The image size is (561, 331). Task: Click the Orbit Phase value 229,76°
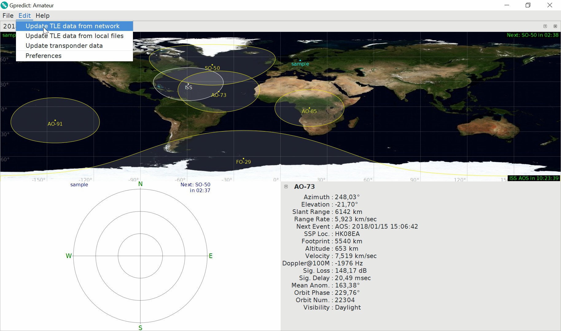(347, 293)
